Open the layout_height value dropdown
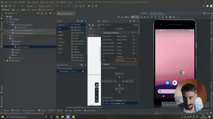 (134, 40)
